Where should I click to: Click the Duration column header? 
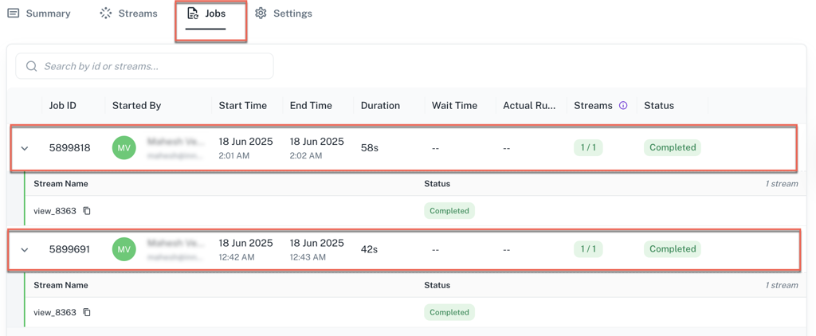tap(380, 106)
